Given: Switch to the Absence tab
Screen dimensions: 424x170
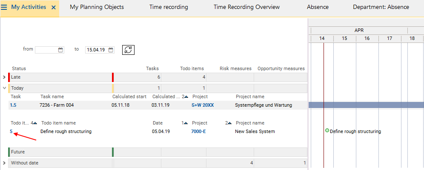Looking at the screenshot, I should (318, 7).
